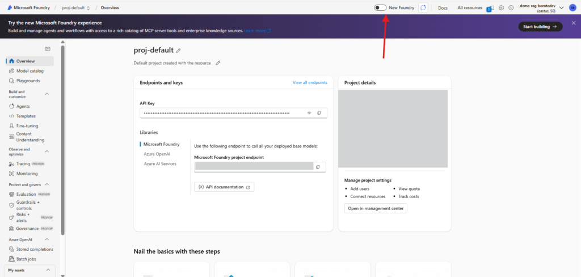Image resolution: width=581 pixels, height=277 pixels.
Task: Open the announcements megaphone icon
Action: coord(491,8)
